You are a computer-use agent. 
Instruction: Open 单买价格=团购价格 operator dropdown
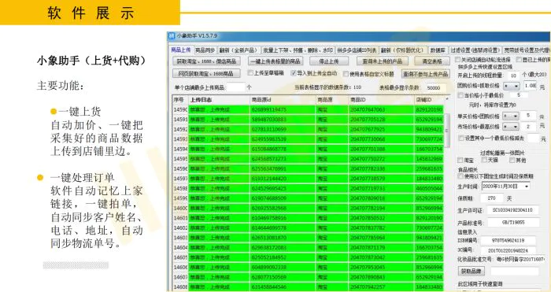pyautogui.click(x=511, y=116)
